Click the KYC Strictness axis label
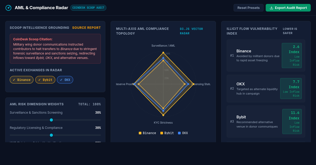The image size is (316, 165). point(163,123)
